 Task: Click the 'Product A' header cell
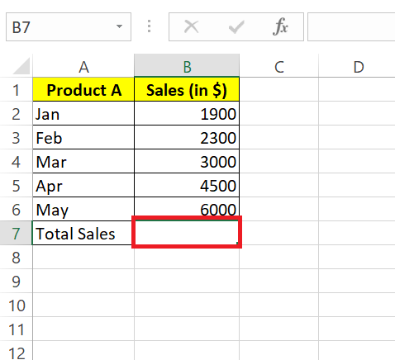click(83, 90)
